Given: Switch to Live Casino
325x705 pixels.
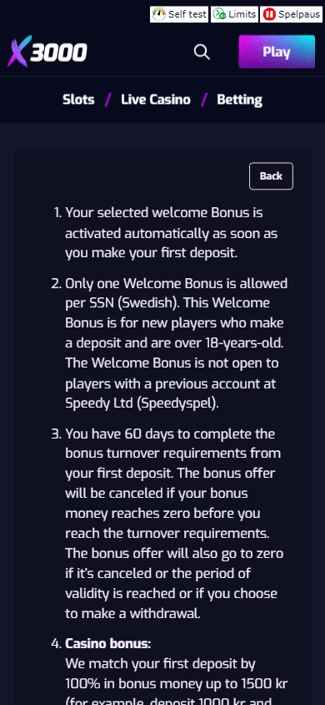Looking at the screenshot, I should coord(156,99).
